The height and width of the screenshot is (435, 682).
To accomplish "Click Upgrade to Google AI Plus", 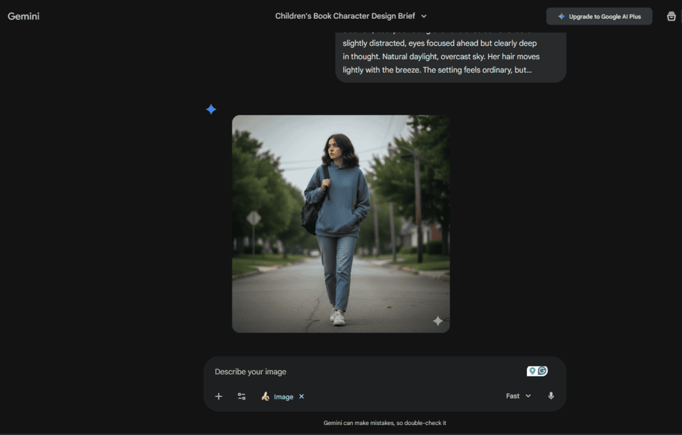I will (599, 15).
